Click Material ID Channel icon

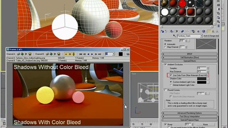click(198, 31)
